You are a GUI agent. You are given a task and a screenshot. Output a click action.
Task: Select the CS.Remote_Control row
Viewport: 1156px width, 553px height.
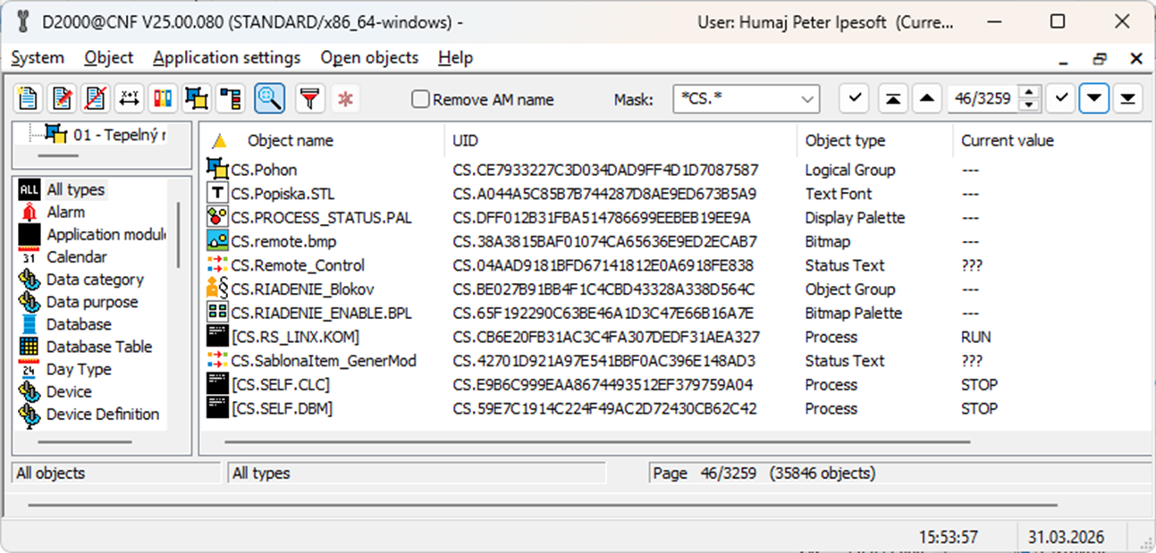tap(298, 265)
